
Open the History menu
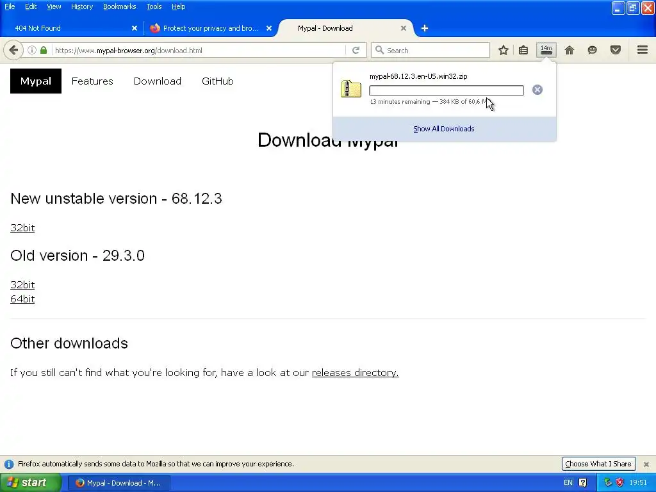[x=82, y=6]
